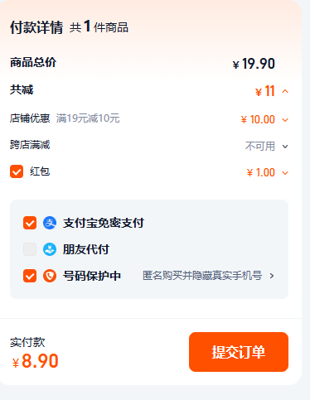Submit the order with 提交订单
Viewport: 310px width, 400px height.
click(239, 352)
